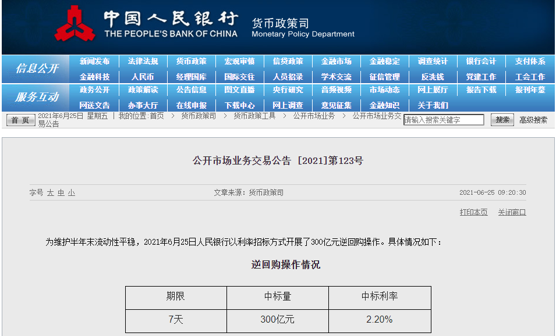This screenshot has width=556, height=336.
Task: Click the 搜索 search button
Action: 502,120
